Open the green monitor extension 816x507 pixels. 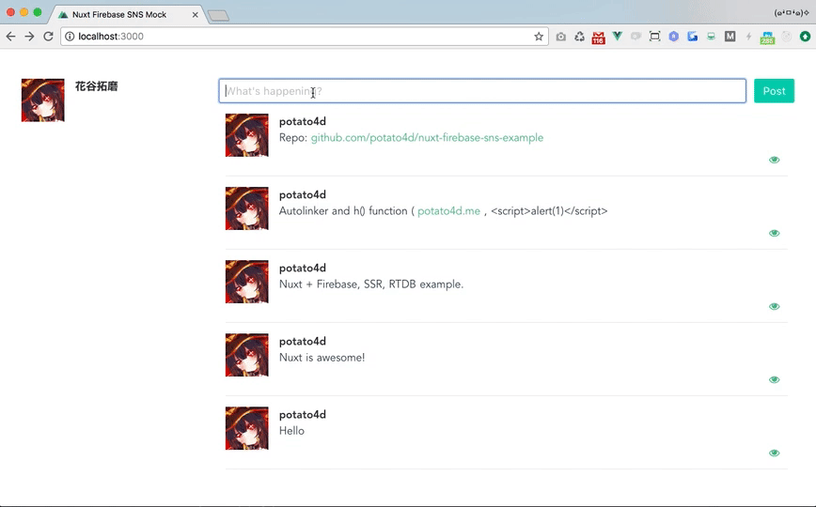tap(711, 37)
